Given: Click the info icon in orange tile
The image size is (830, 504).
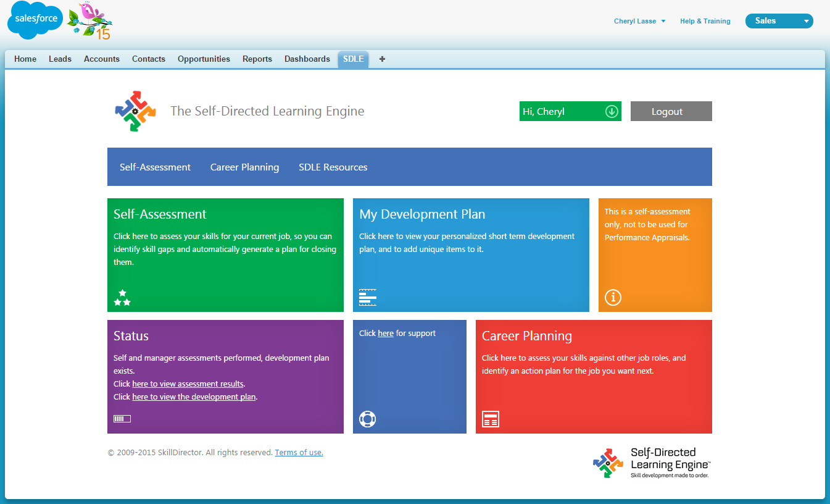Looking at the screenshot, I should pyautogui.click(x=613, y=297).
